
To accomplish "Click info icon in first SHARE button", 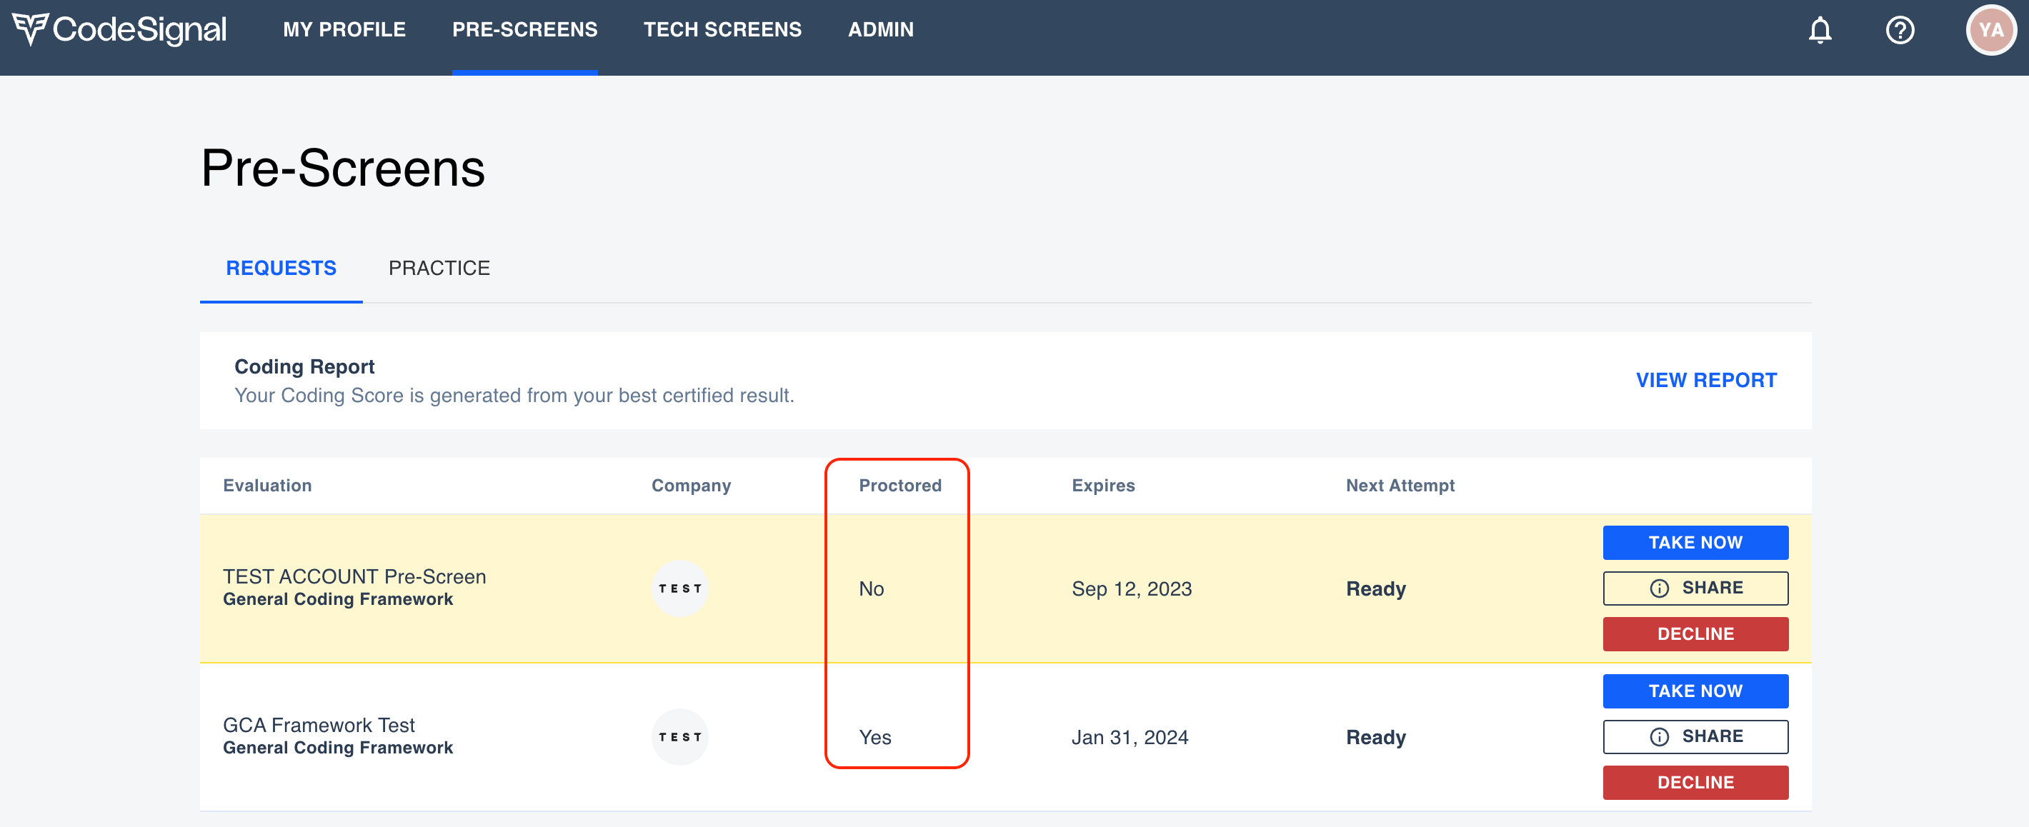I will tap(1659, 588).
